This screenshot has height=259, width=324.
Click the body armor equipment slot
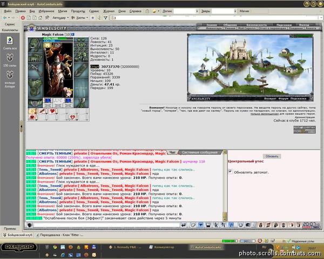pyautogui.click(x=35, y=87)
